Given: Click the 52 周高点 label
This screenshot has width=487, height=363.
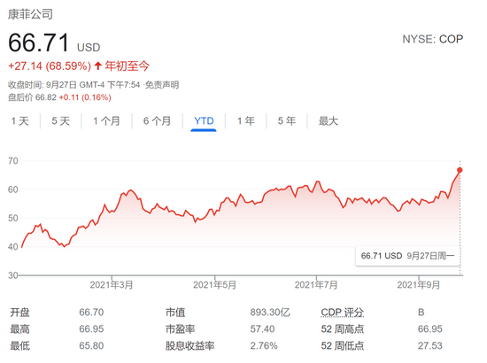Looking at the screenshot, I should tap(343, 328).
